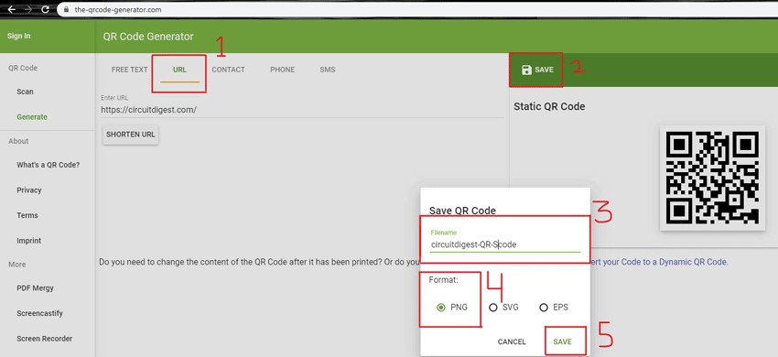Click SAVE in the Save QR Code dialog
Viewport: 778px width, 357px height.
tap(563, 341)
